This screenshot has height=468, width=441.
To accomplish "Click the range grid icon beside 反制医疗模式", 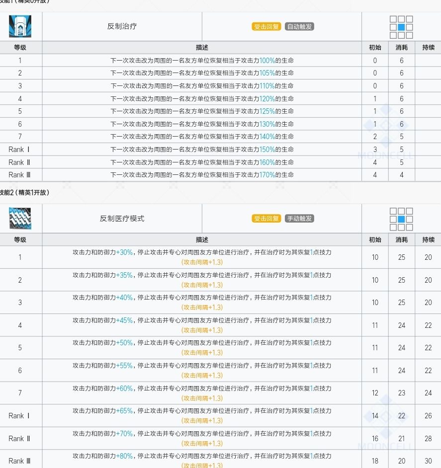I will click(x=401, y=219).
